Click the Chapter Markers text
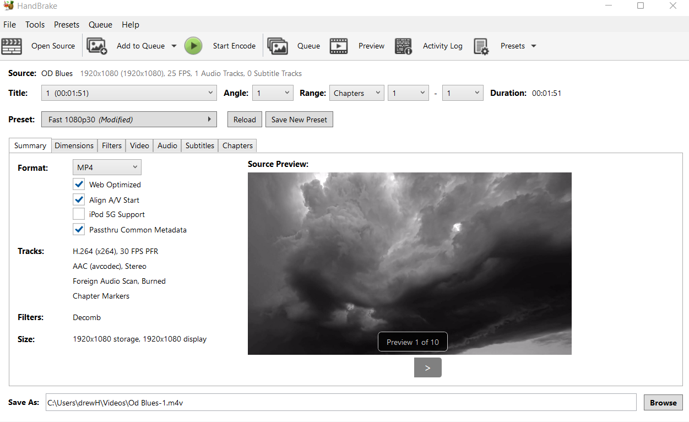689x422 pixels. pyautogui.click(x=101, y=296)
